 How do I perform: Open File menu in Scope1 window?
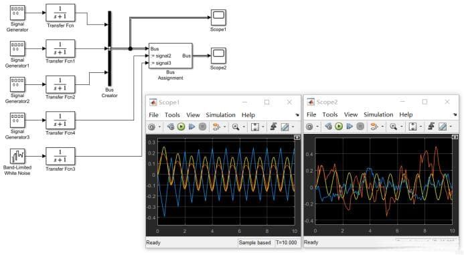click(153, 115)
